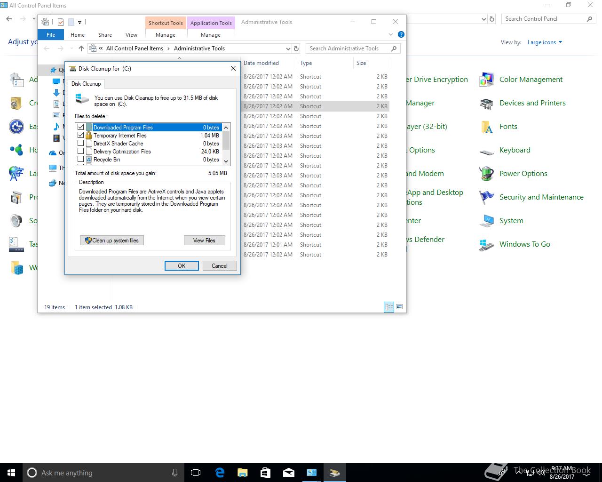Screen dimensions: 602x482
Task: Expand the Explorer ribbon chevron
Action: (x=390, y=34)
